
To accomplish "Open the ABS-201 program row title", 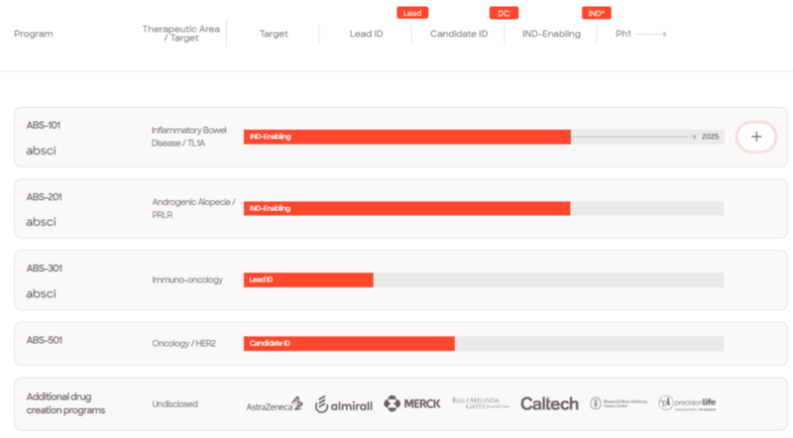I will coord(45,197).
